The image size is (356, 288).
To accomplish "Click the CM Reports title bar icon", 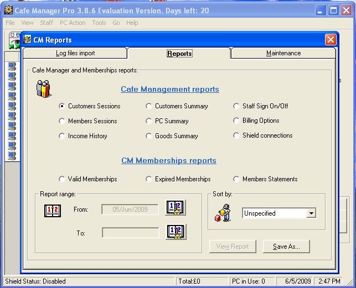I will pos(28,40).
